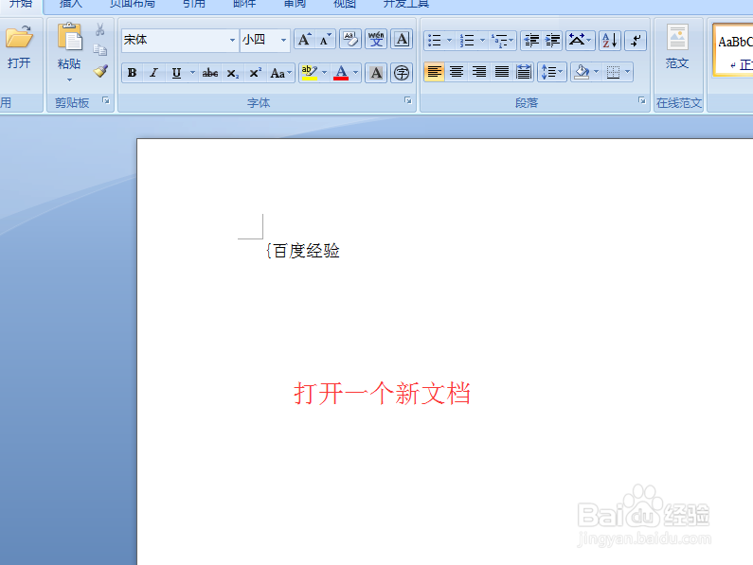The height and width of the screenshot is (565, 753).
Task: Select the AaBbC style thumbnail
Action: point(734,50)
